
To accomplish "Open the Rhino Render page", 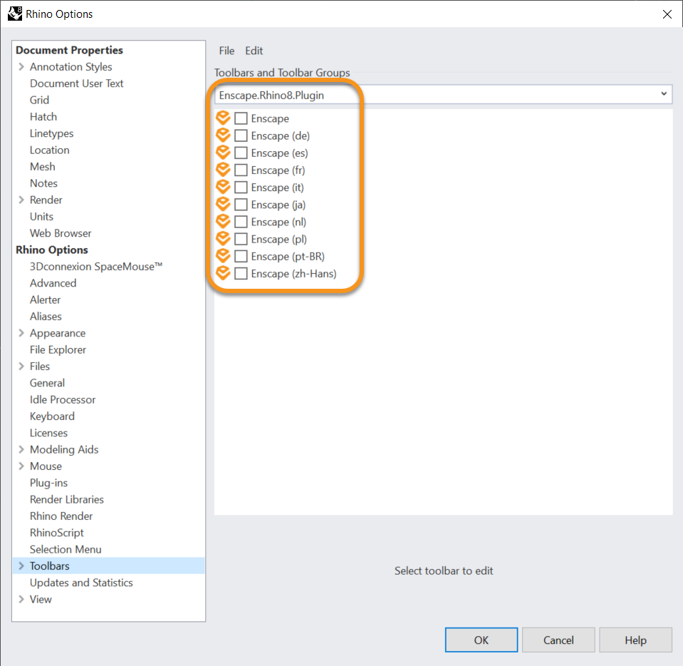I will 61,516.
